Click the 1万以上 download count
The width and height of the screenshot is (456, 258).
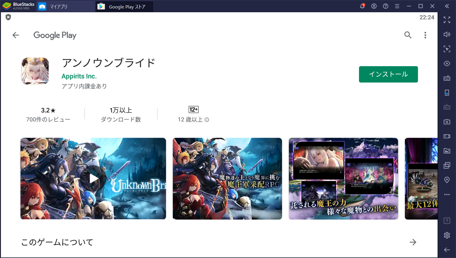click(121, 110)
